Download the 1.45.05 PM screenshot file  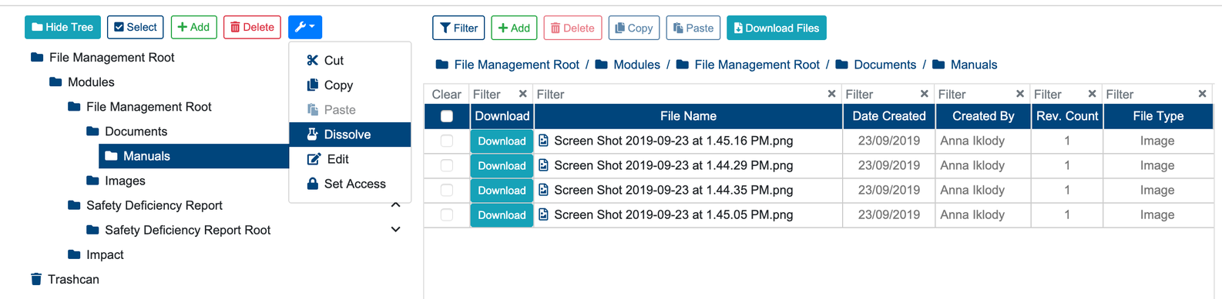point(502,214)
